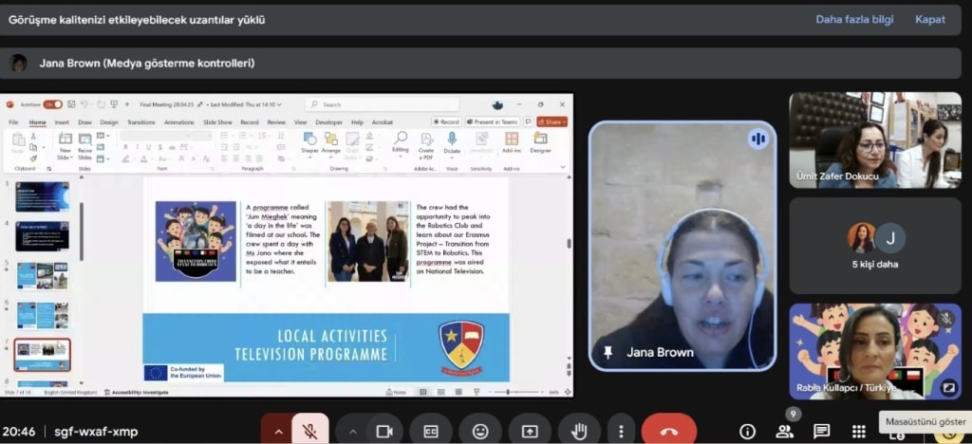Click the red leave call button
Viewport: 972px width, 444px height.
(x=668, y=431)
